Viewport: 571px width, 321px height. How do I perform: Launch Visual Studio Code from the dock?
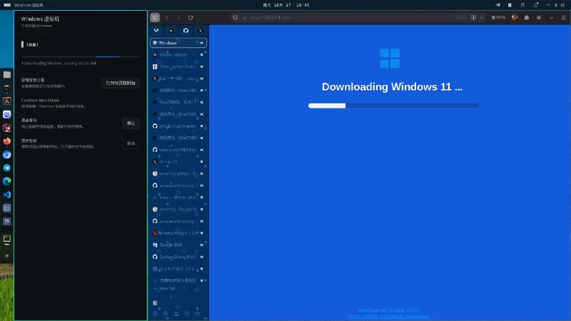coord(7,195)
